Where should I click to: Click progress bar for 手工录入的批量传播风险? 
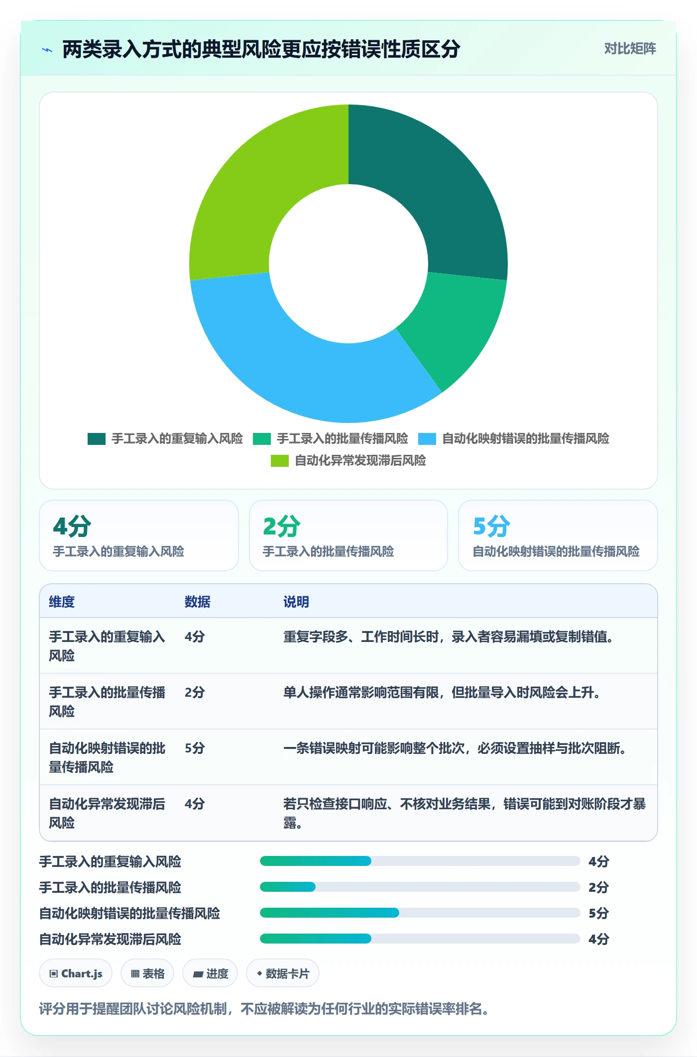(x=420, y=887)
